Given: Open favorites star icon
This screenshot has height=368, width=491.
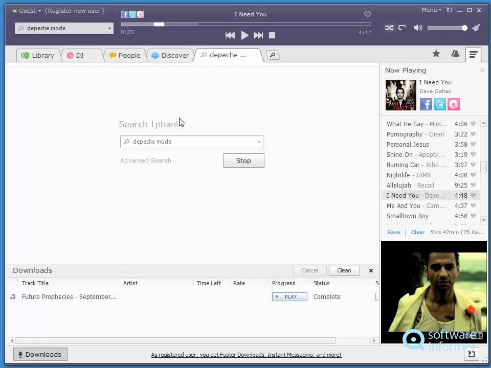Looking at the screenshot, I should click(x=436, y=54).
